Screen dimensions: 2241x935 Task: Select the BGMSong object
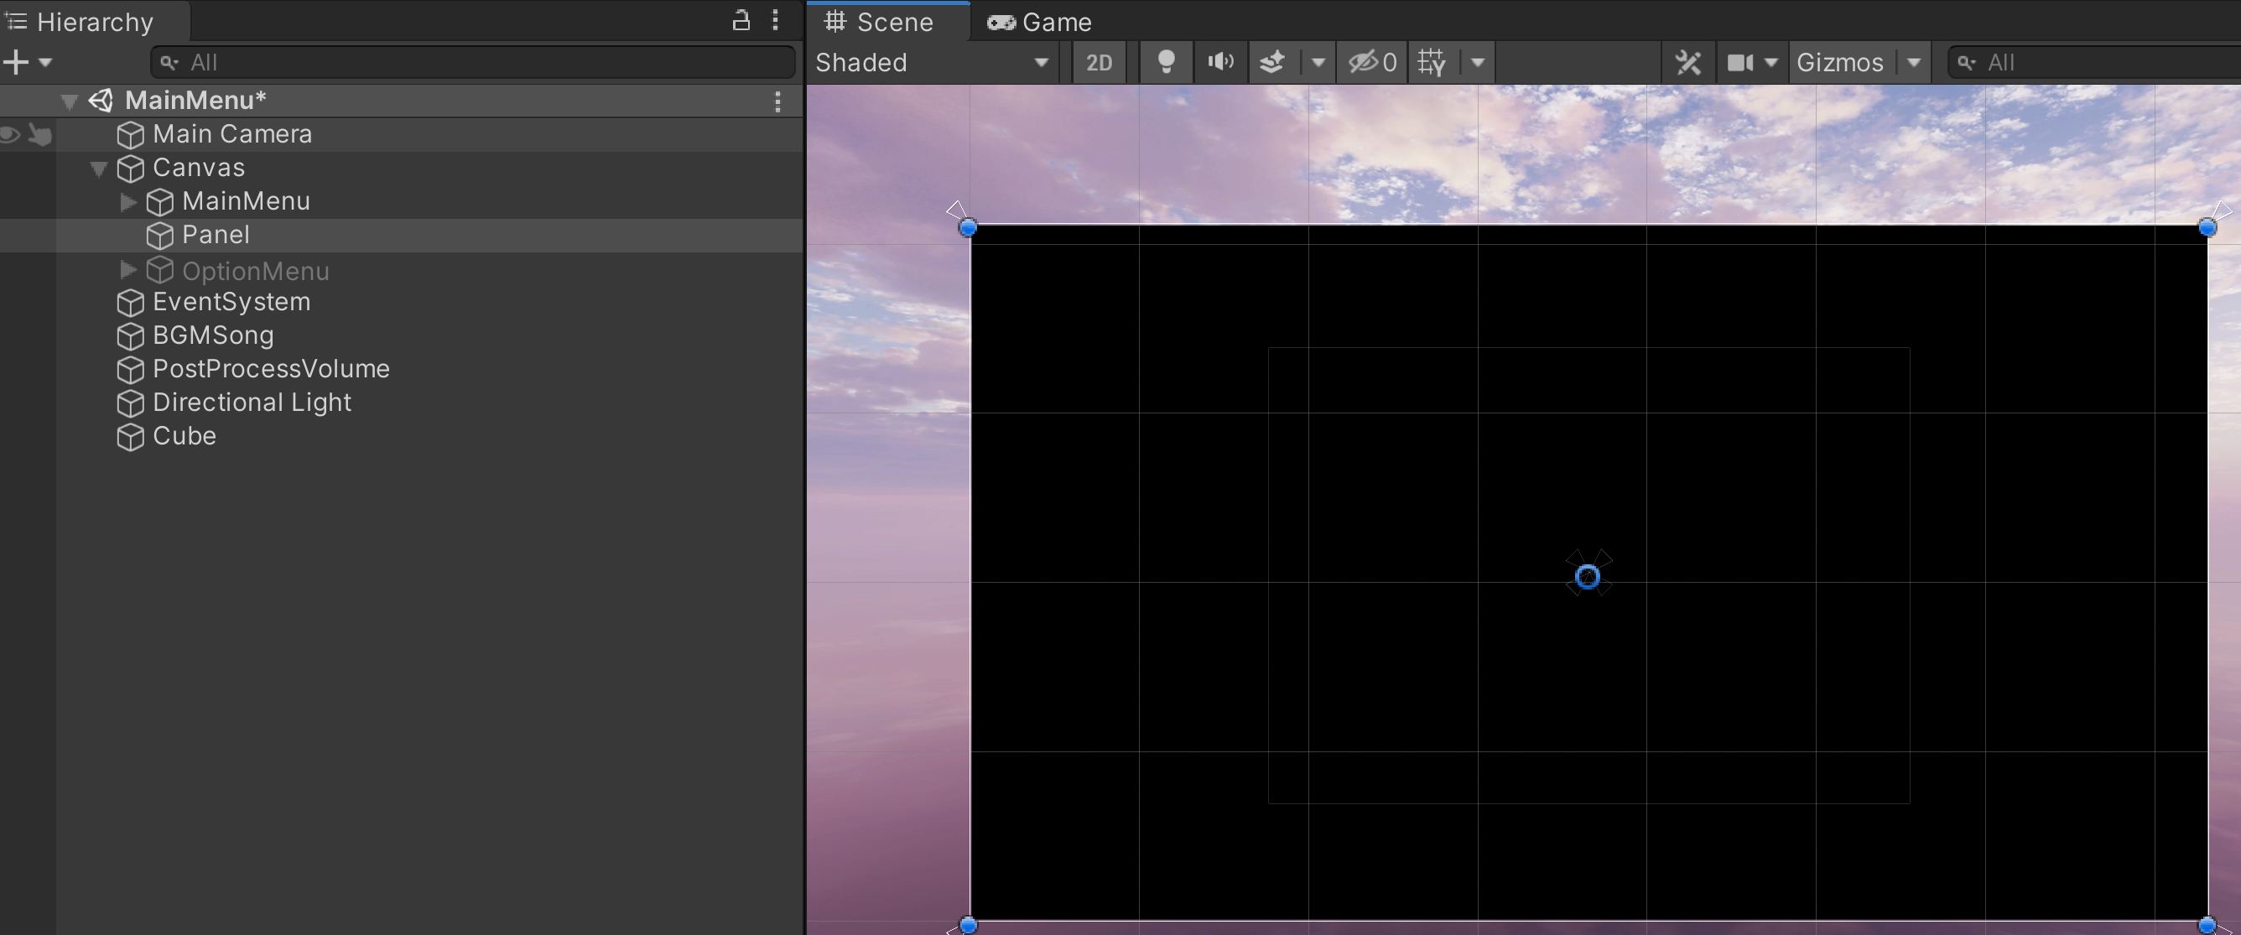(213, 335)
